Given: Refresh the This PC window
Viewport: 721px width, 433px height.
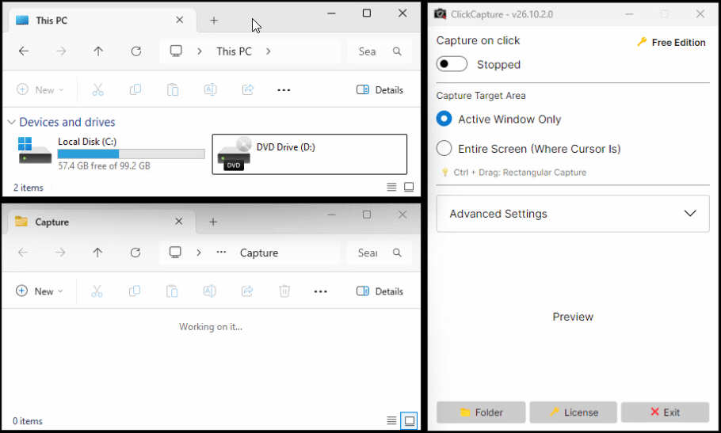Looking at the screenshot, I should [x=136, y=51].
